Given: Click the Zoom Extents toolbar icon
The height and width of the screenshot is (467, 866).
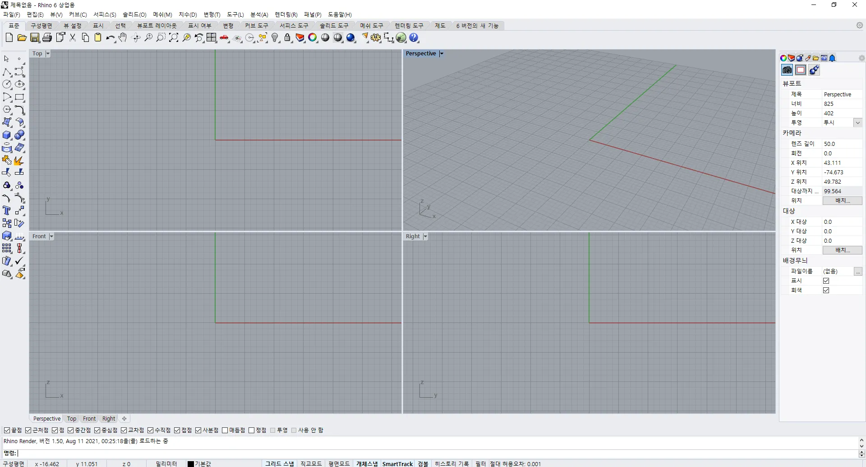Looking at the screenshot, I should click(x=174, y=38).
